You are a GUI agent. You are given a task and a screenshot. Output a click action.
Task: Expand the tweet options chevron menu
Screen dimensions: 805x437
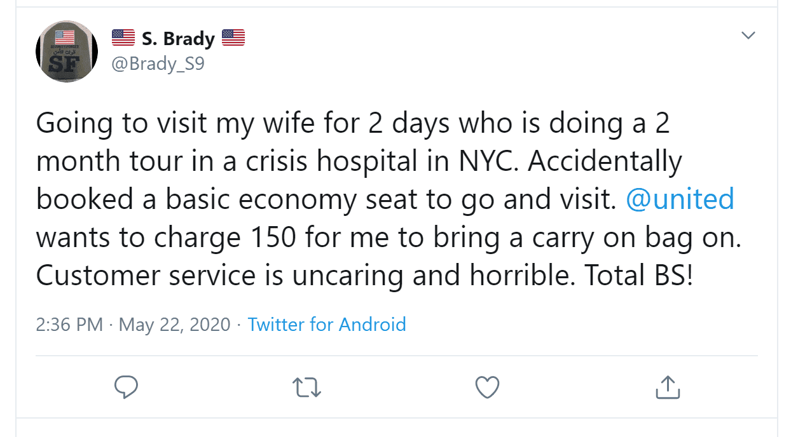coord(748,36)
